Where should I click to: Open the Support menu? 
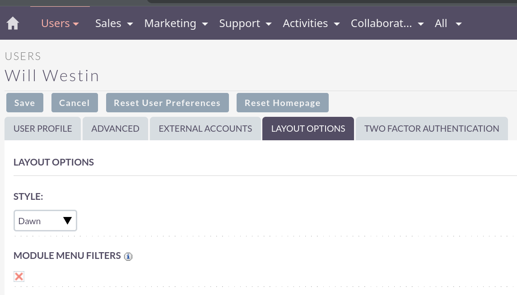245,23
